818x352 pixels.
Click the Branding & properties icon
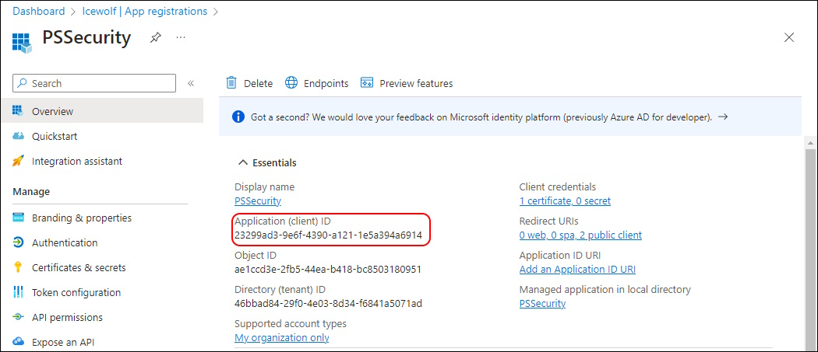(x=18, y=218)
